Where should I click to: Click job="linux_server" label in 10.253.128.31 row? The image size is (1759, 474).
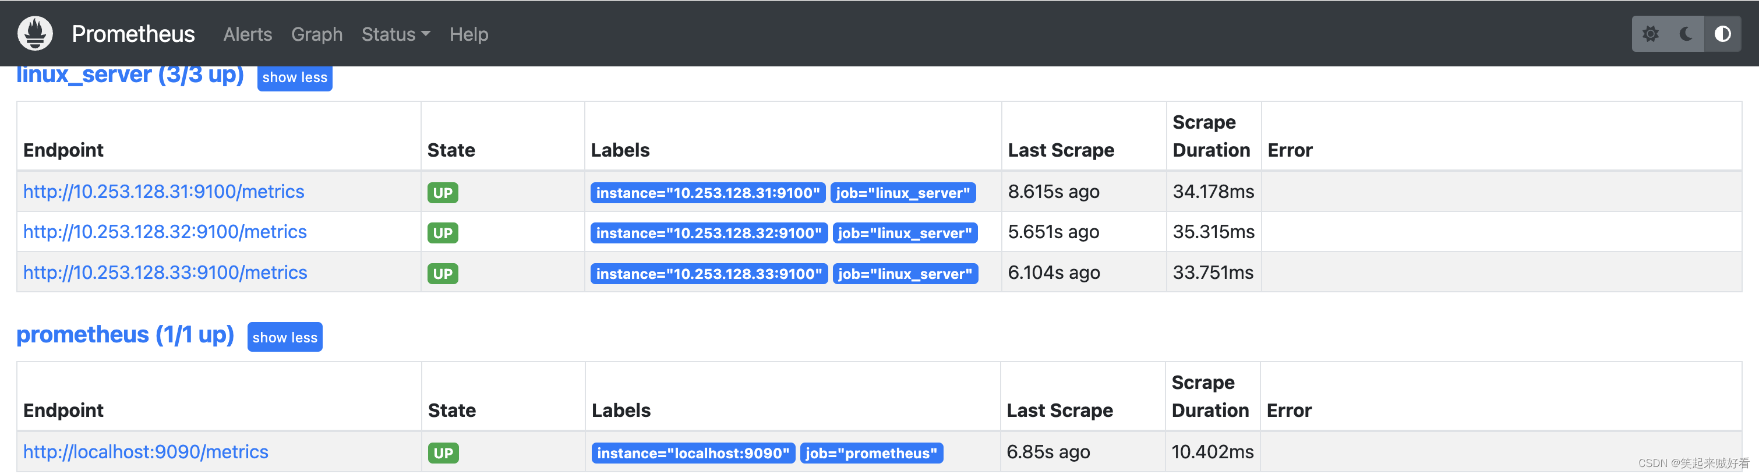point(903,193)
